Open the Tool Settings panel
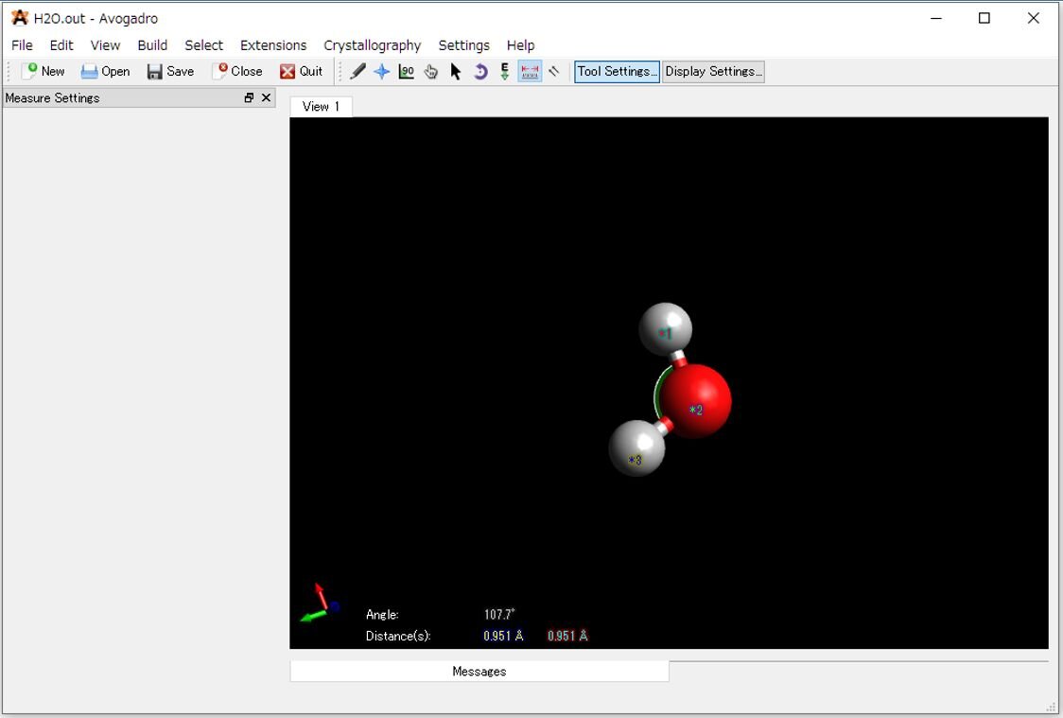1063x718 pixels. pyautogui.click(x=616, y=71)
